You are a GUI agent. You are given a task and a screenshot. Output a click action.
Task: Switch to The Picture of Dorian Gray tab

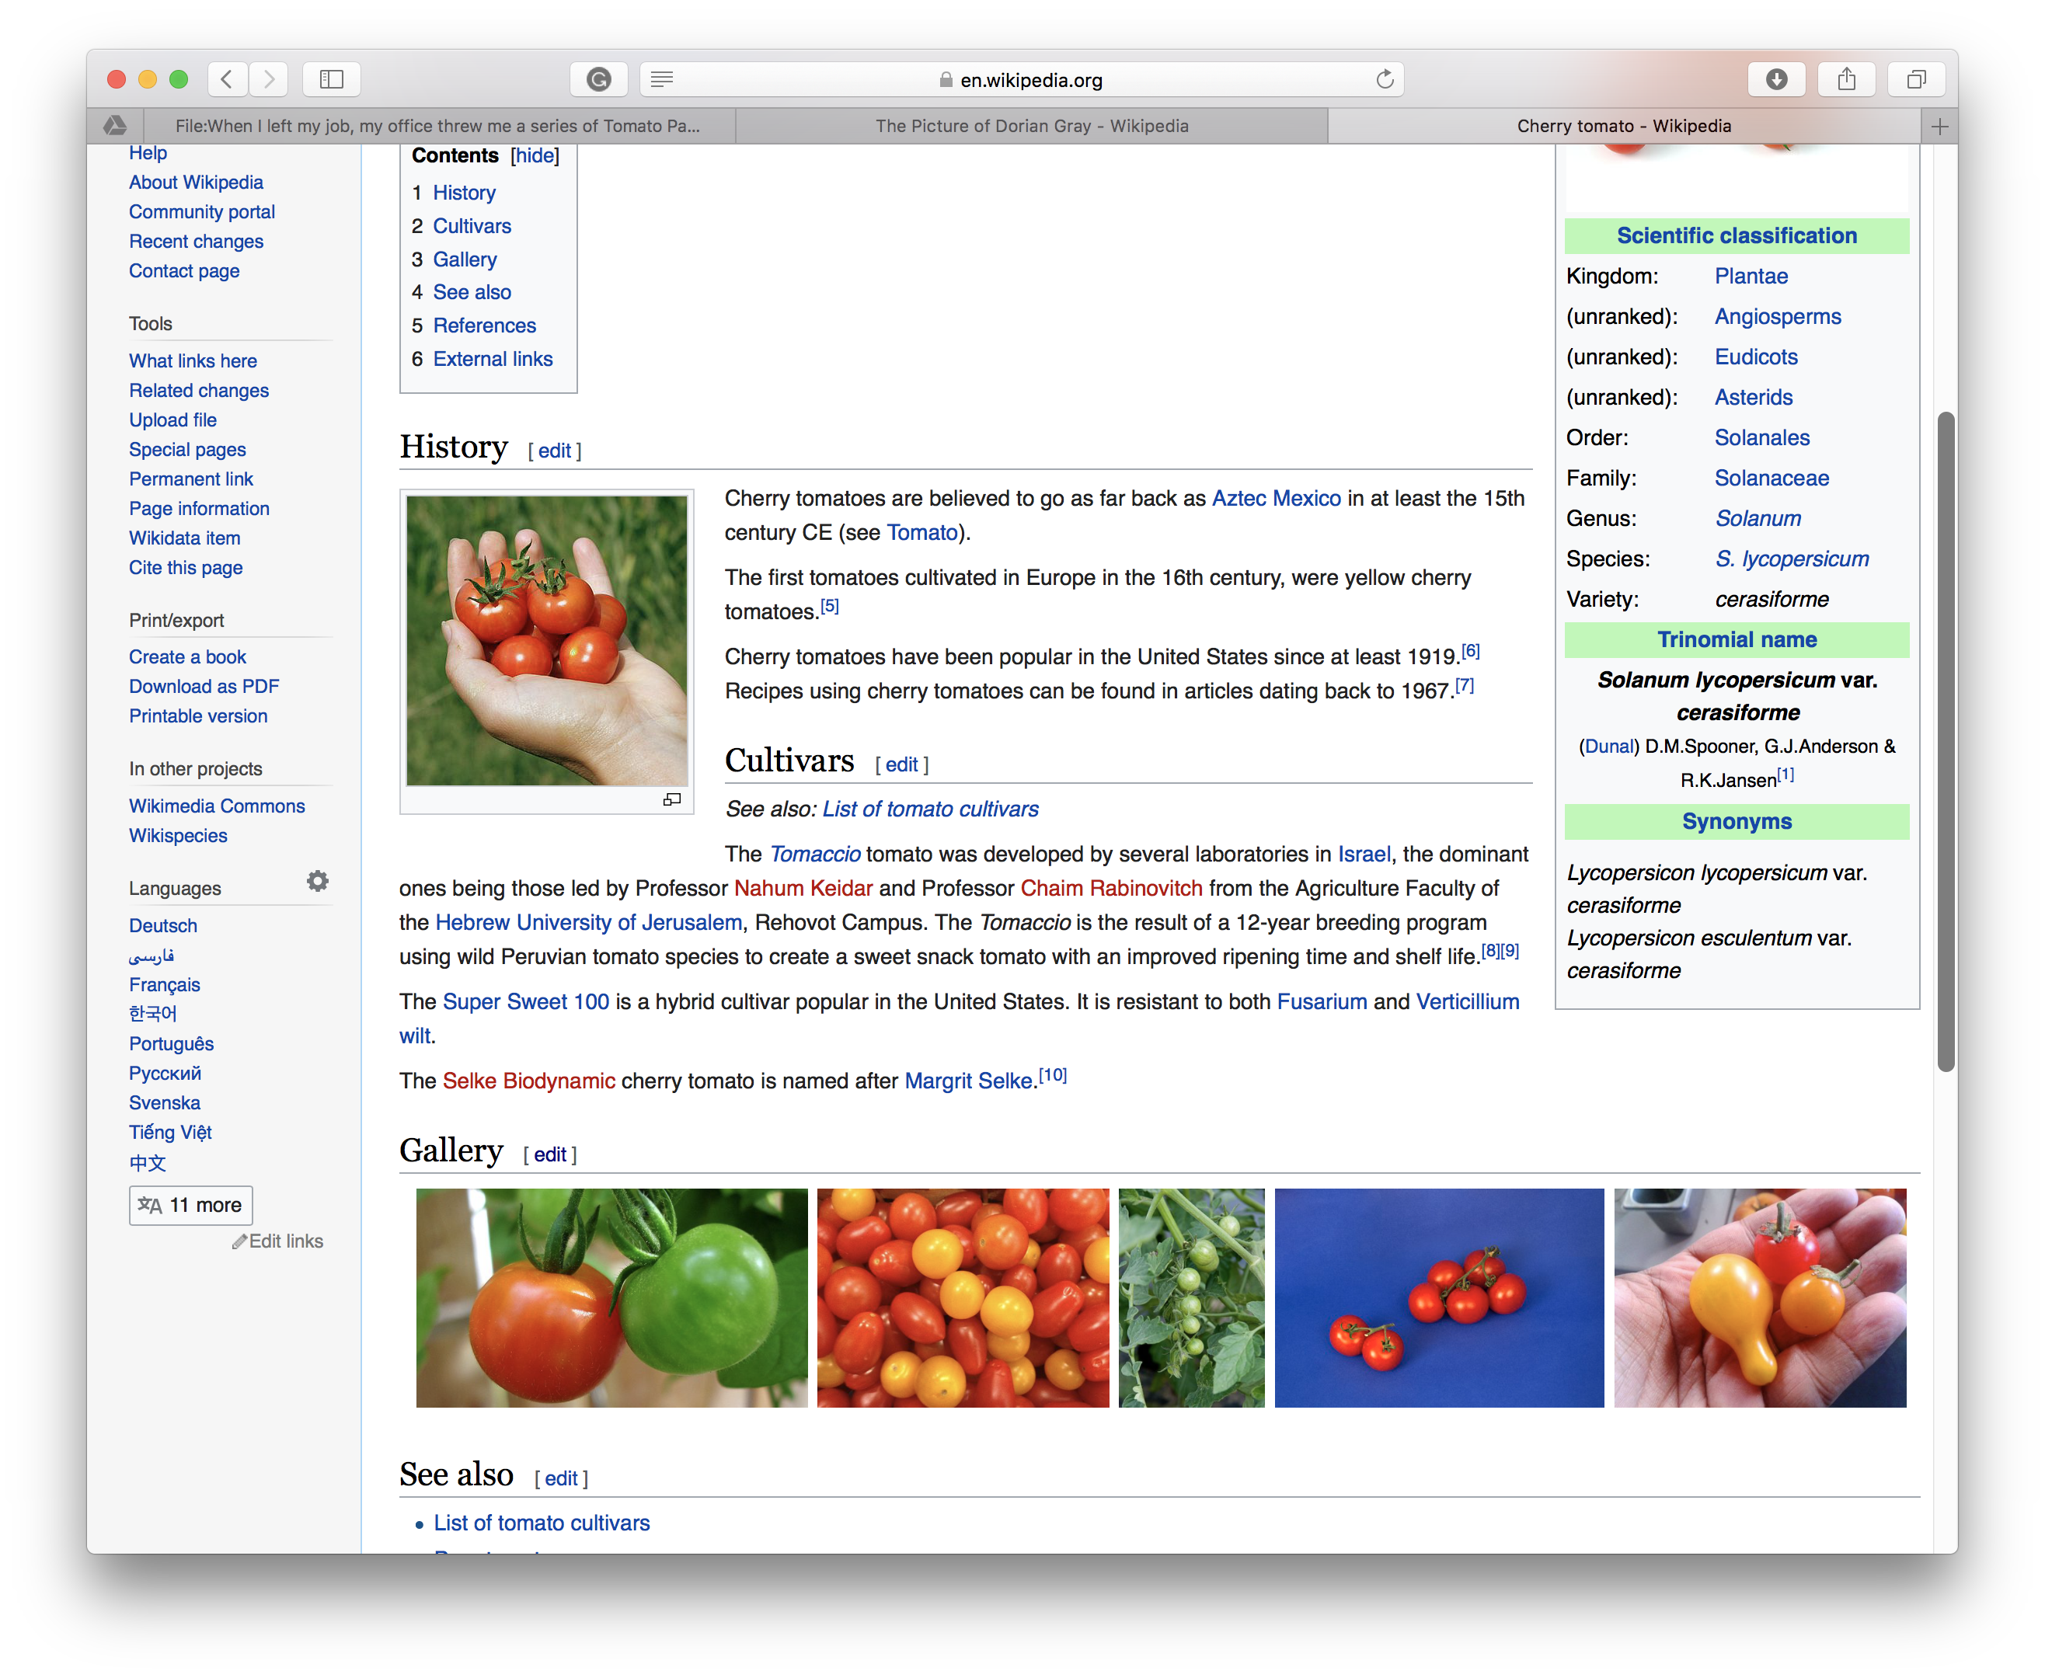pos(1032,127)
